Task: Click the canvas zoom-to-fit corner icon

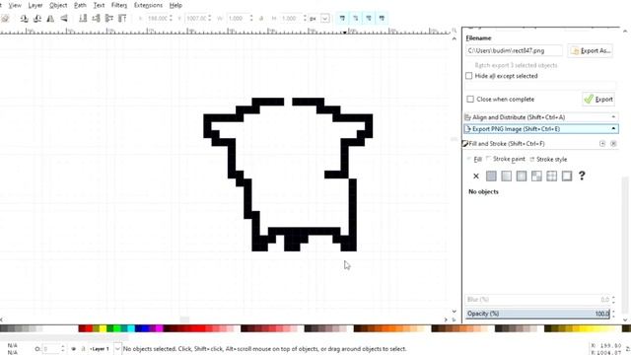Action: point(454,31)
